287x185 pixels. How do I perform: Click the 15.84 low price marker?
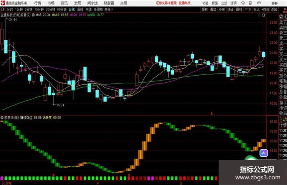(60, 105)
